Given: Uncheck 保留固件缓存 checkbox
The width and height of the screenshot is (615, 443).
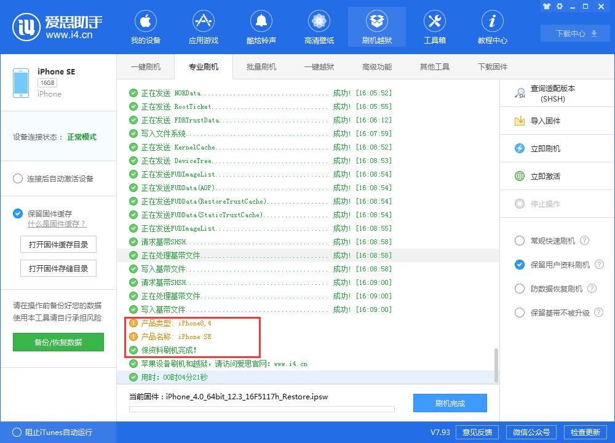Looking at the screenshot, I should click(18, 214).
